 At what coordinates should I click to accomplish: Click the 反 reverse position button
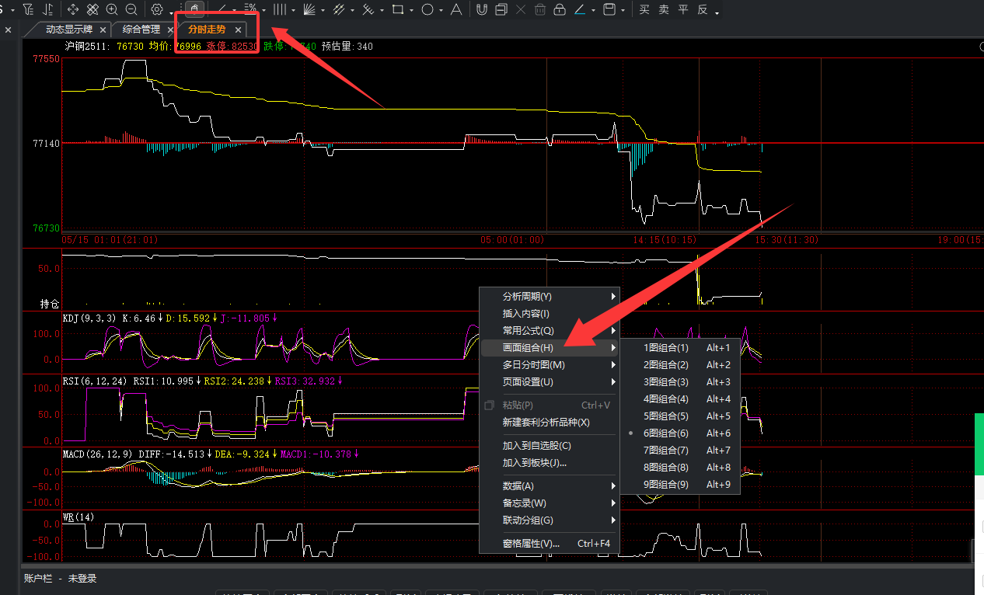tap(703, 9)
